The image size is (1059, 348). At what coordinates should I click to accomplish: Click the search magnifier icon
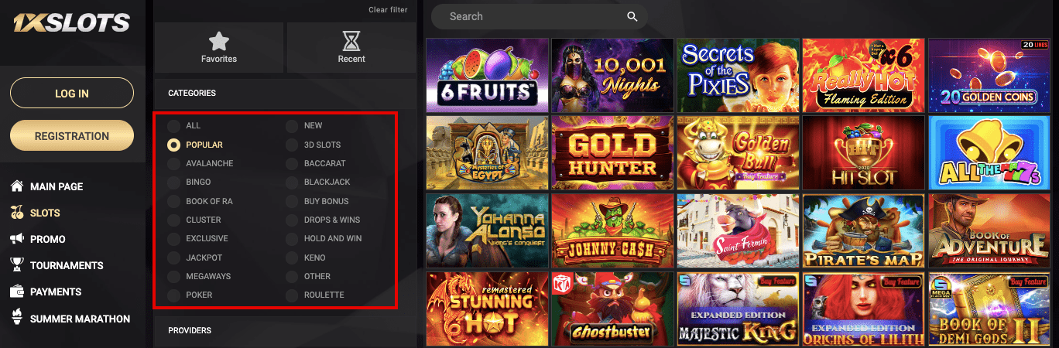click(x=632, y=16)
